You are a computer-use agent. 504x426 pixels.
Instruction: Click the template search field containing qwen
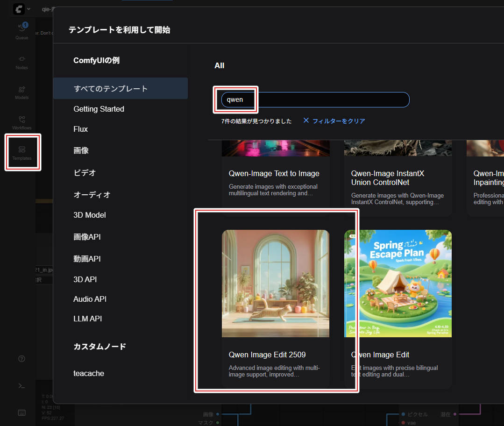click(x=315, y=99)
